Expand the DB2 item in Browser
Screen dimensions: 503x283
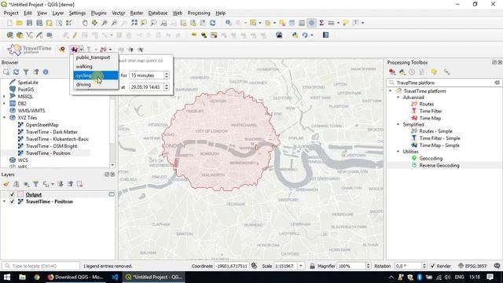pyautogui.click(x=4, y=104)
